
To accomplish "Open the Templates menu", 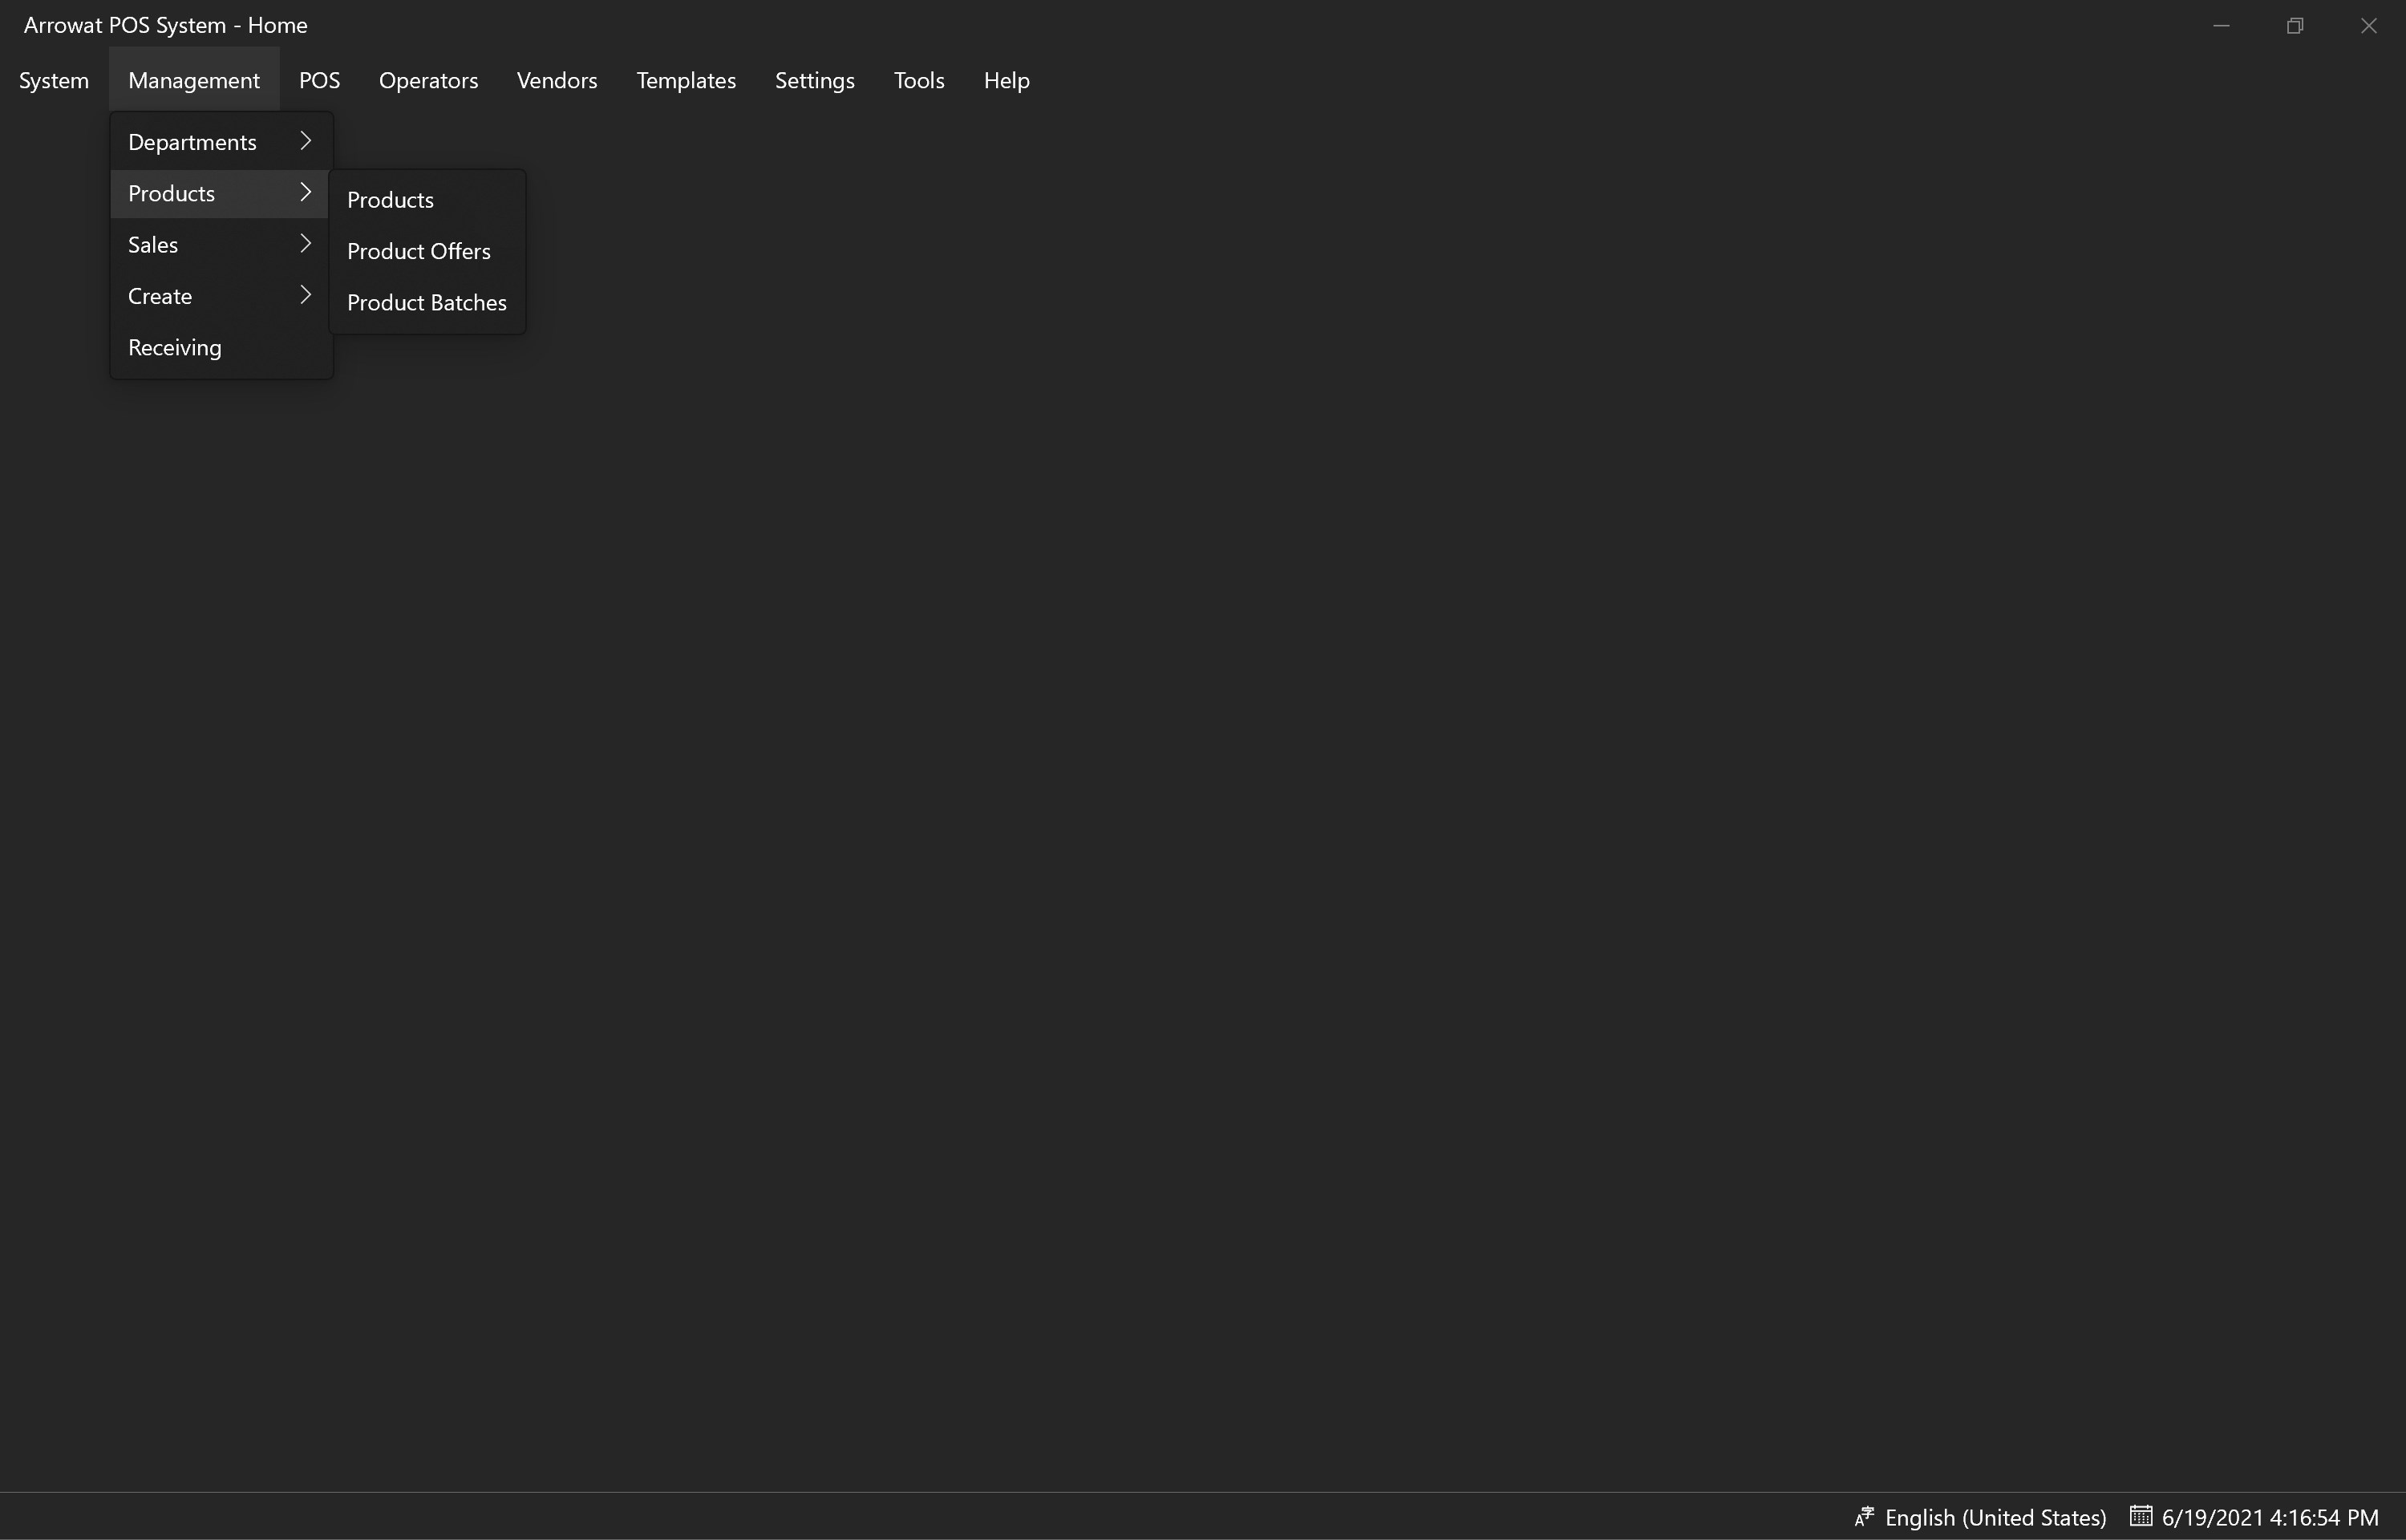I will (686, 80).
